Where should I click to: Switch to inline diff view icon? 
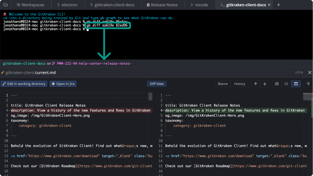tap(286, 84)
